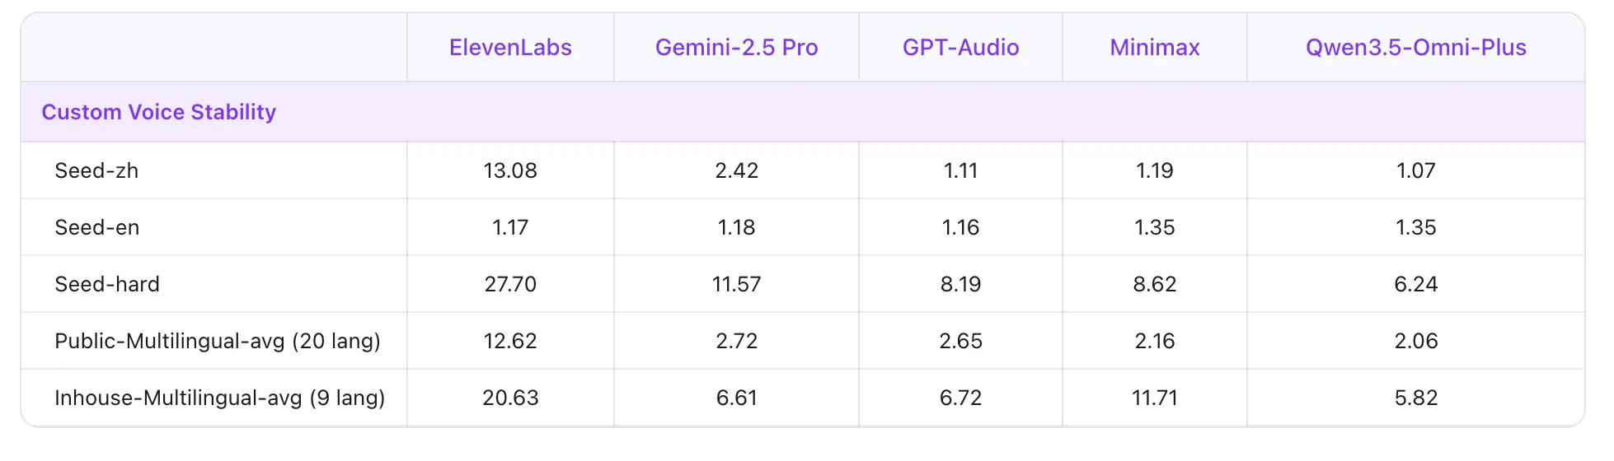Select the Gemini-2.5 Pro column header
The image size is (1614, 461).
click(736, 48)
